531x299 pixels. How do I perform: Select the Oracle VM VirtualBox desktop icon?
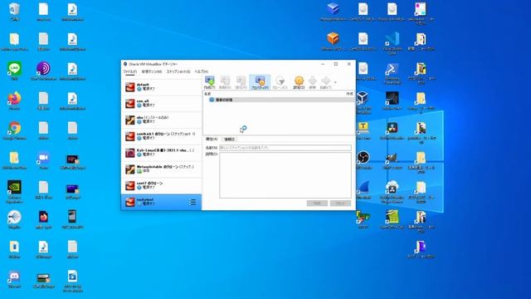pyautogui.click(x=363, y=102)
